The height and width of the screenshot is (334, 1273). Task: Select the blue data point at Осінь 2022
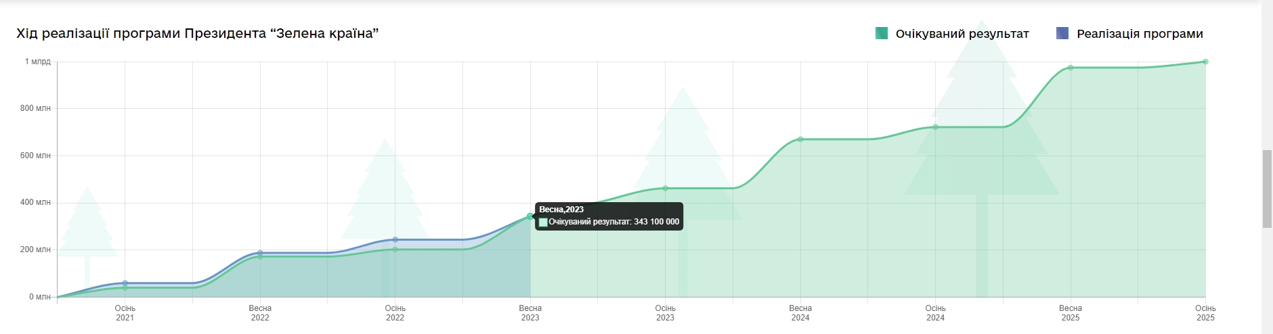395,239
